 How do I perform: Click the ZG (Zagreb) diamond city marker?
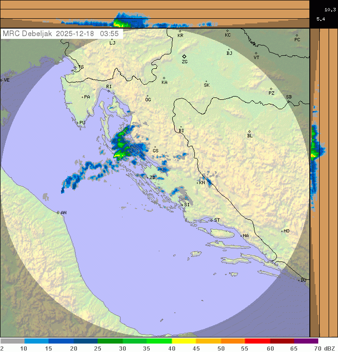pos(184,56)
